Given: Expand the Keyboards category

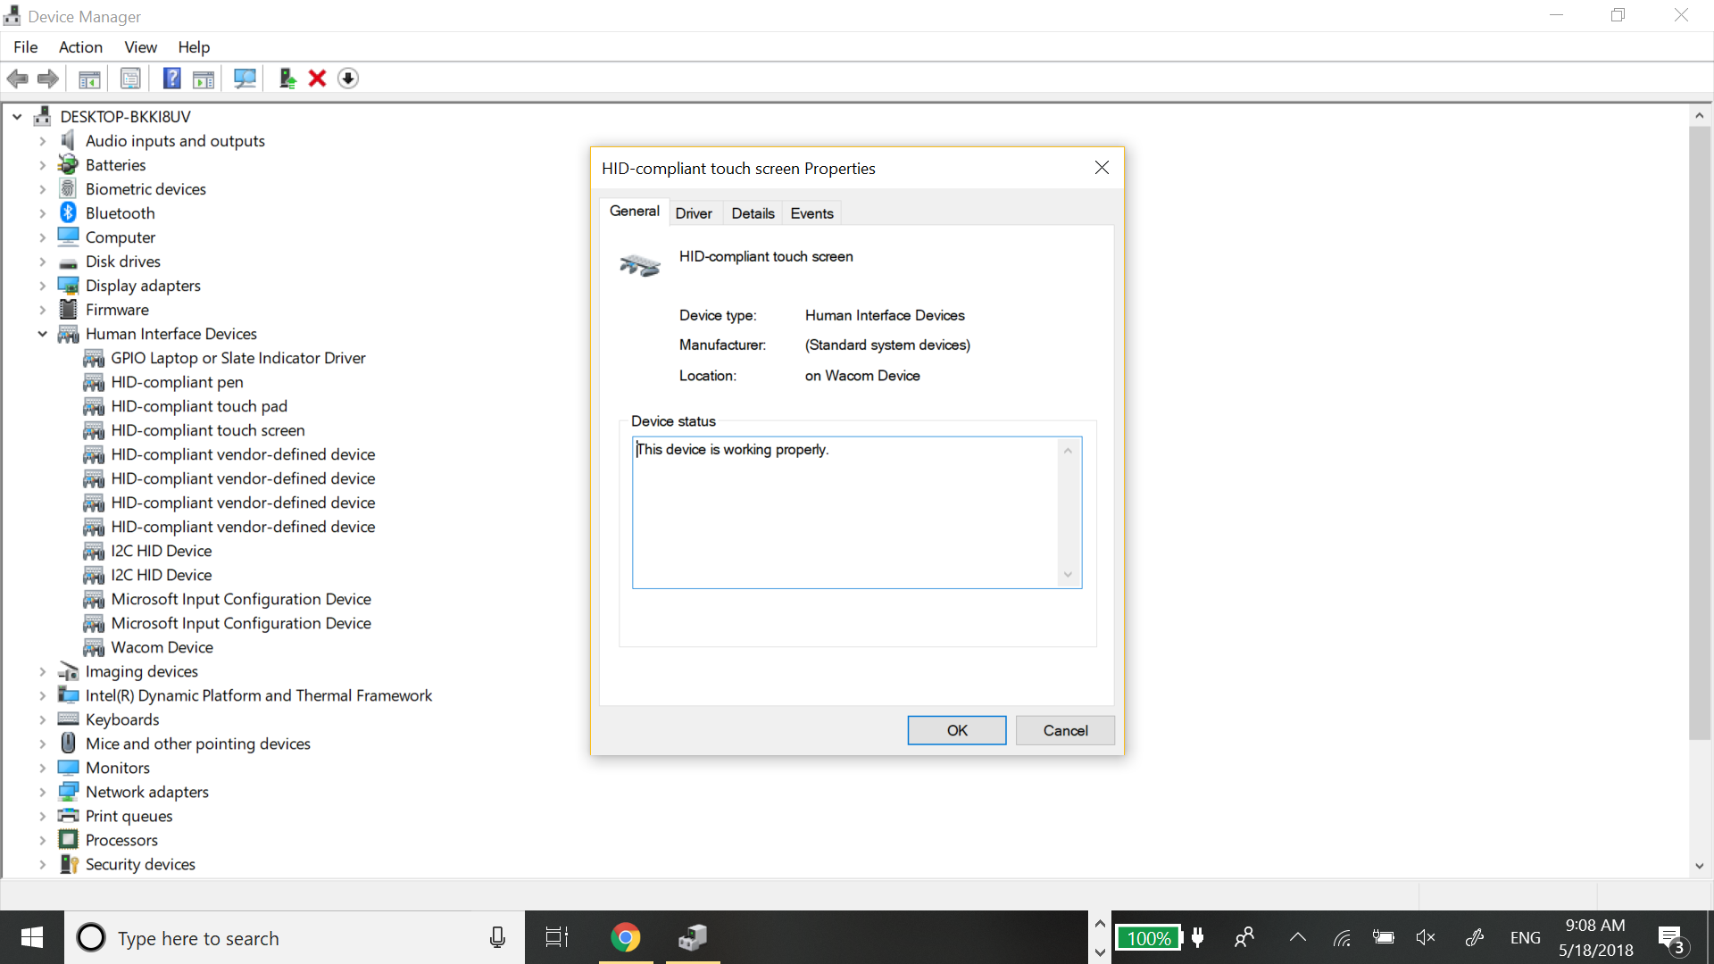Looking at the screenshot, I should pos(42,719).
